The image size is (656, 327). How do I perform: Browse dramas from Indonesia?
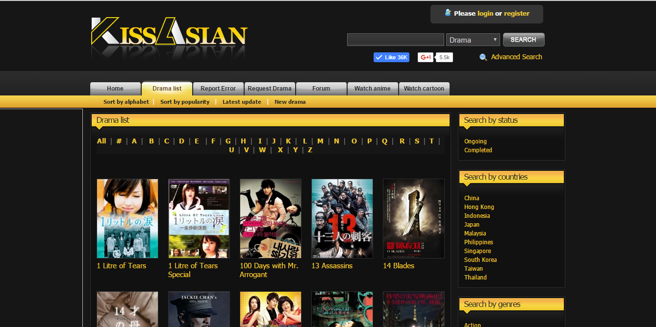tap(477, 216)
